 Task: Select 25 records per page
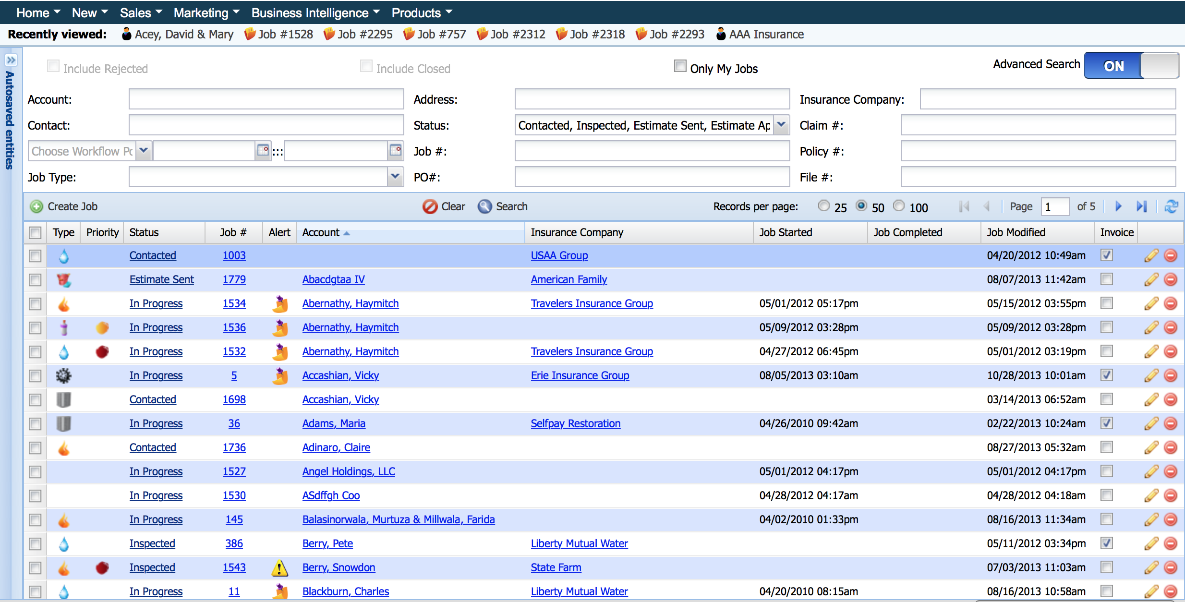(x=823, y=206)
